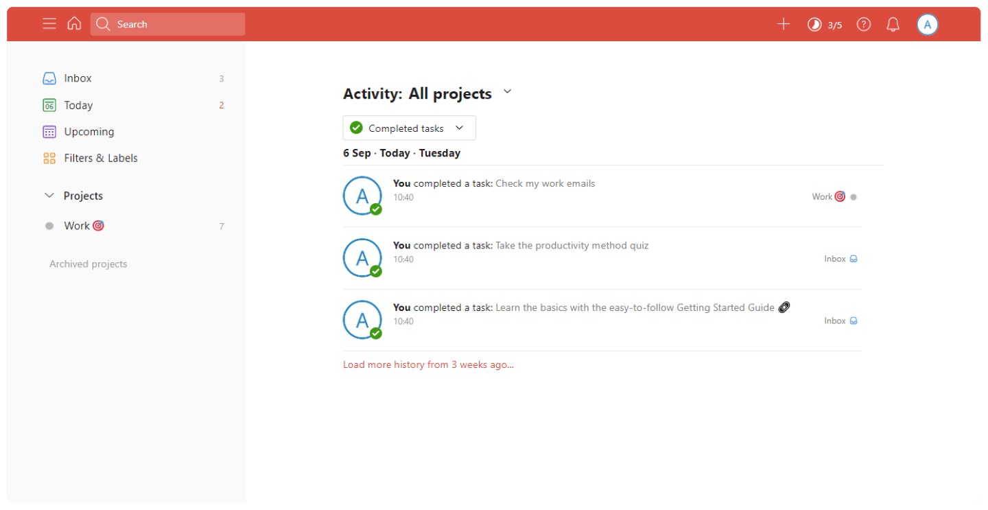Load more history from 3 weeks ago

click(428, 365)
